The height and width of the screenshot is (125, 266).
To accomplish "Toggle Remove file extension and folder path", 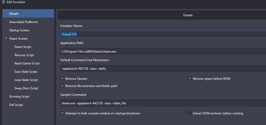I will [x=62, y=86].
